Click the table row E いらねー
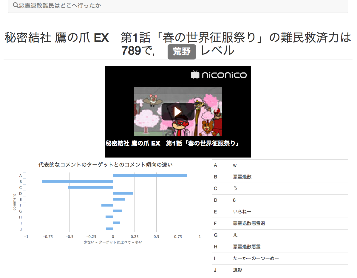This screenshot has height=278, width=357. (280, 212)
